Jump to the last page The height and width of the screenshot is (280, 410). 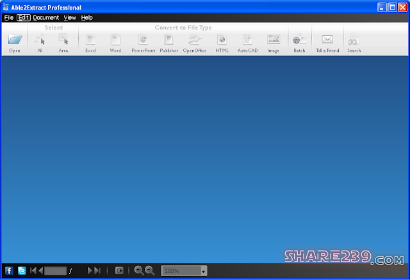[x=97, y=270]
